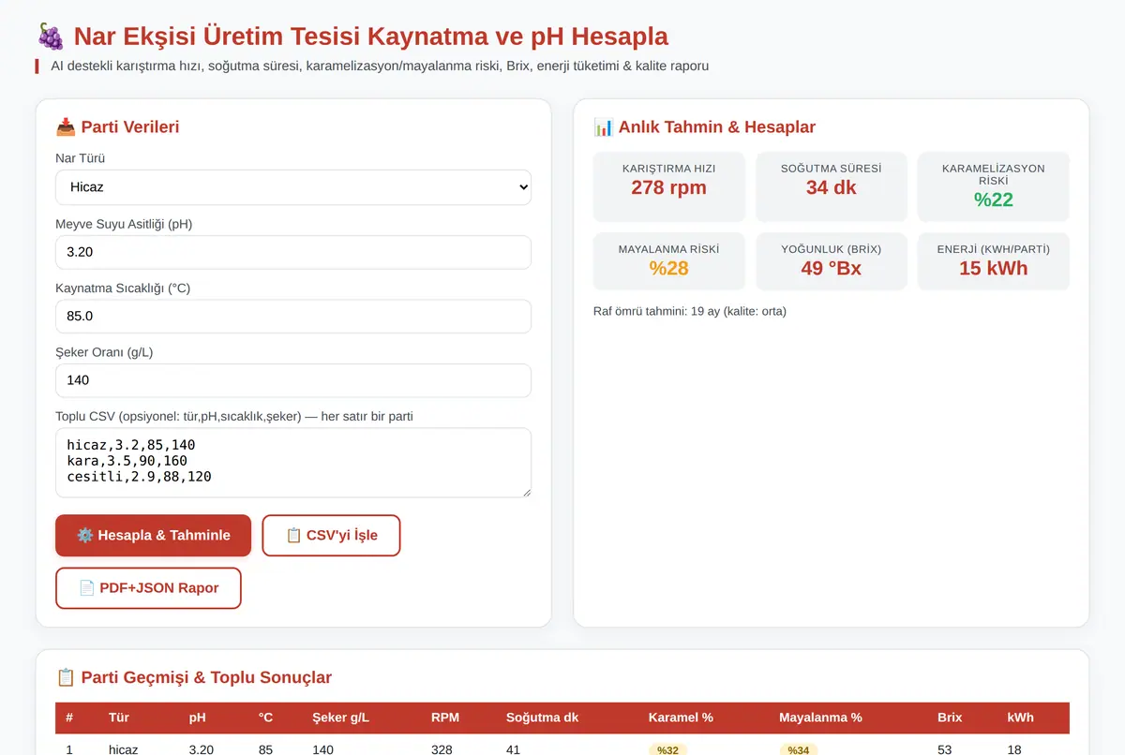Click the °C column header

click(x=265, y=718)
